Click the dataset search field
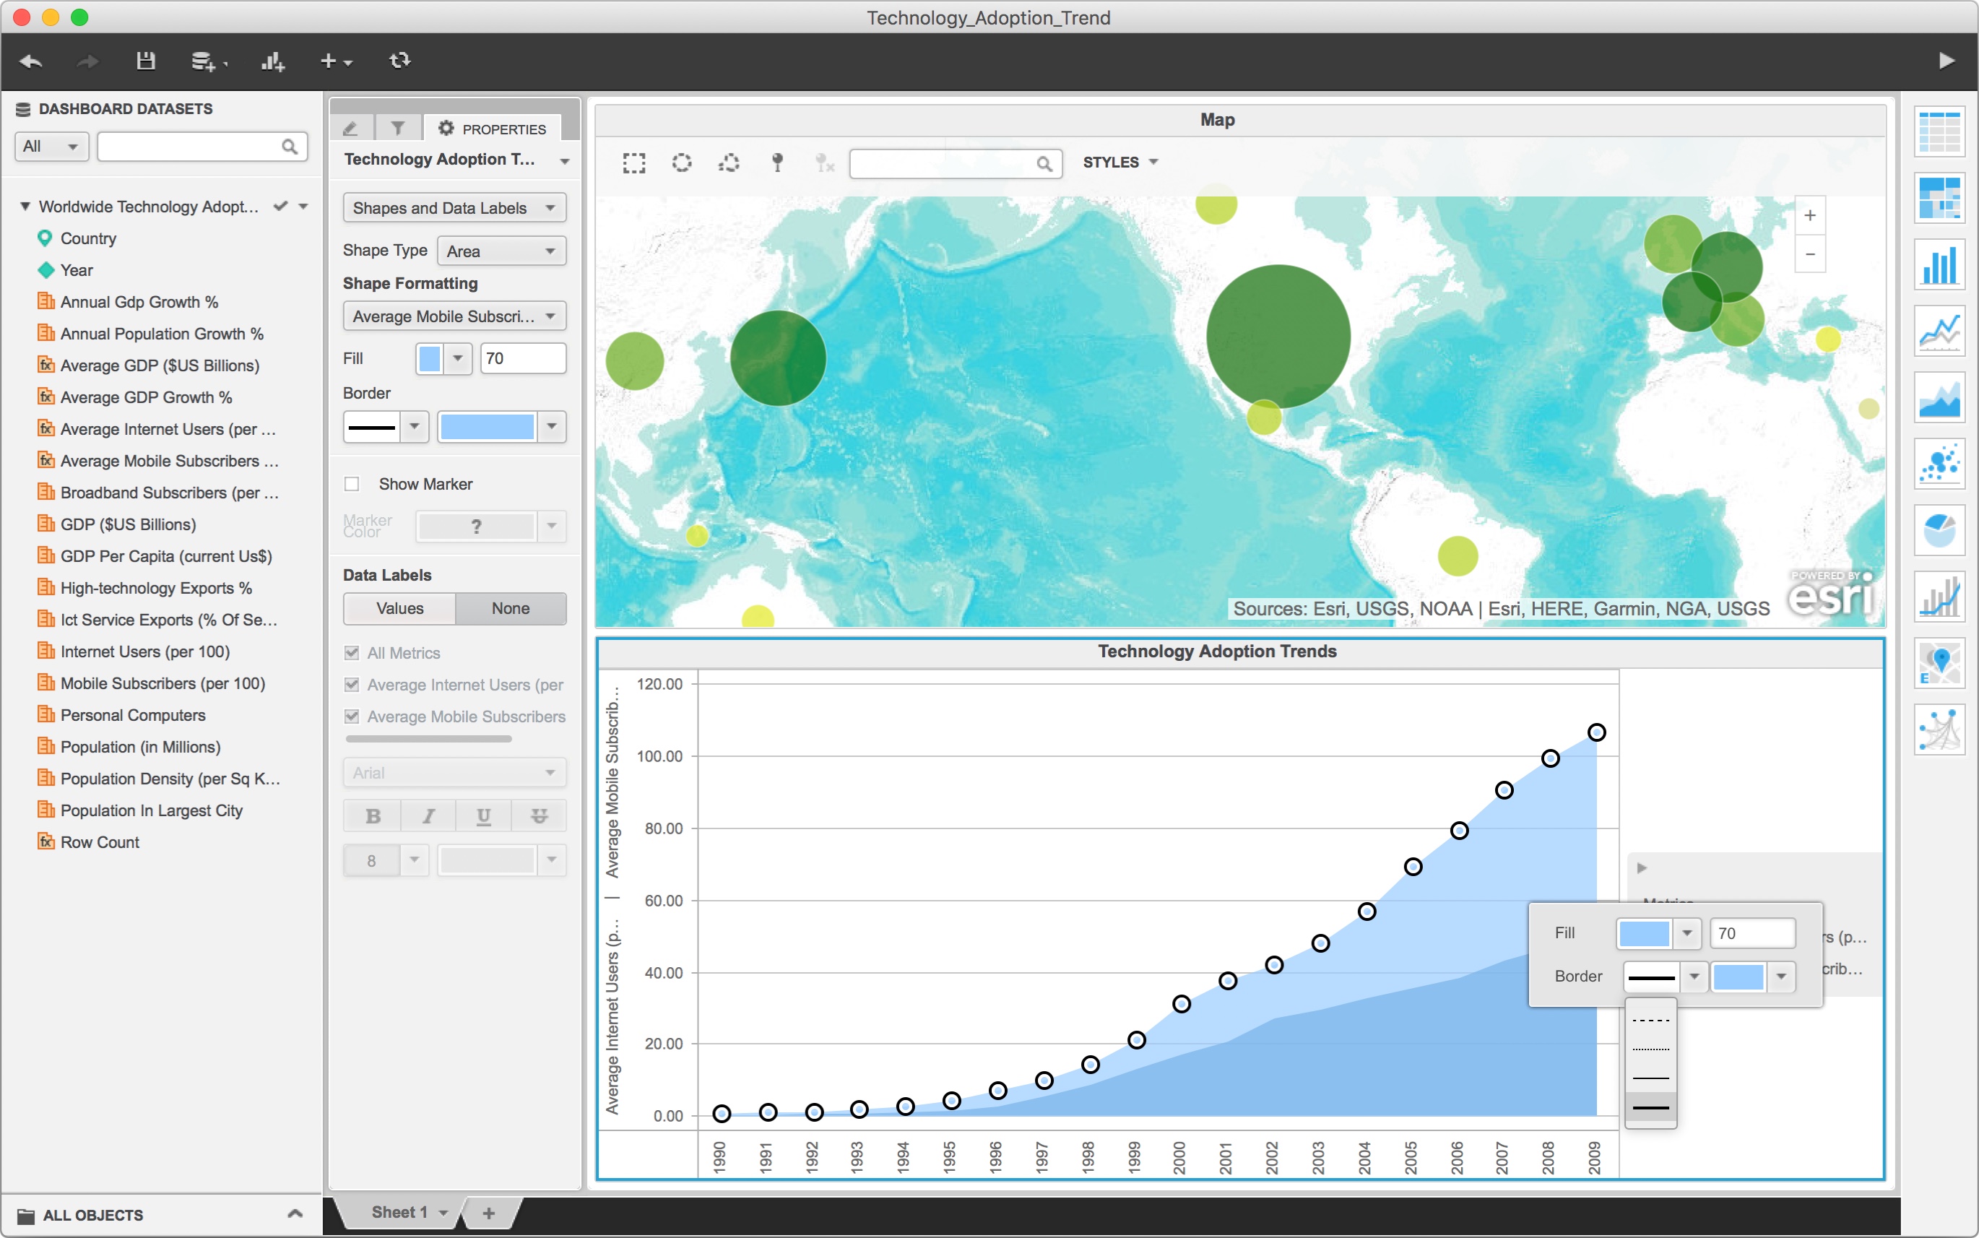The width and height of the screenshot is (1979, 1238). 202,147
